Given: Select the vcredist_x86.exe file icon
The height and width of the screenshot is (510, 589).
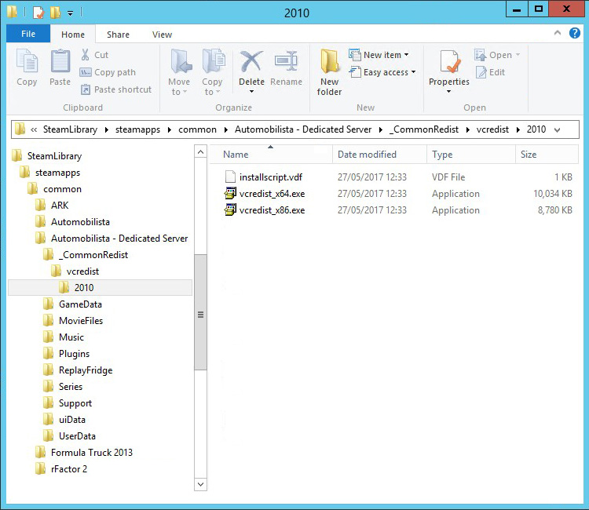Looking at the screenshot, I should tap(230, 209).
